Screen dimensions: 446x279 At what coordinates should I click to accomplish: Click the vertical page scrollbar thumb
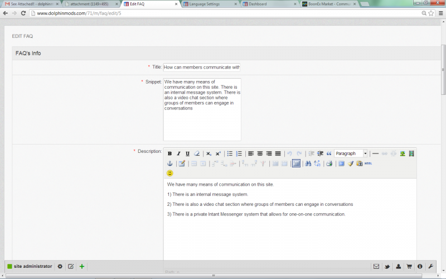(443, 70)
